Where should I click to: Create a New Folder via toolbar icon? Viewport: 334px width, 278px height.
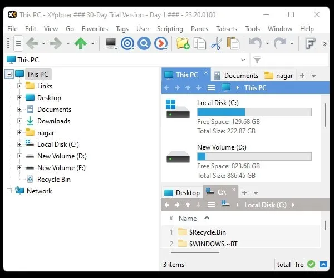tap(183, 43)
